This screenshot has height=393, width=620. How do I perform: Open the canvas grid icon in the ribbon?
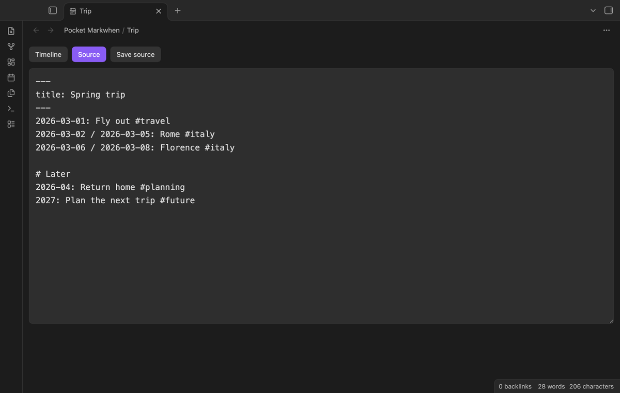[11, 62]
